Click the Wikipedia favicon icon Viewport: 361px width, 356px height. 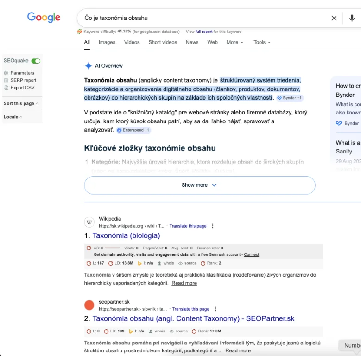click(89, 222)
